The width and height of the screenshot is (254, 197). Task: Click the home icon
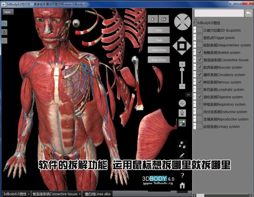182,185
